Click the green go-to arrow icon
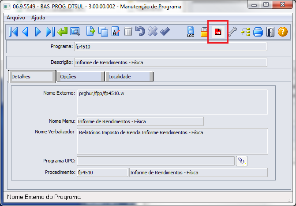This screenshot has width=296, height=206. [x=63, y=31]
